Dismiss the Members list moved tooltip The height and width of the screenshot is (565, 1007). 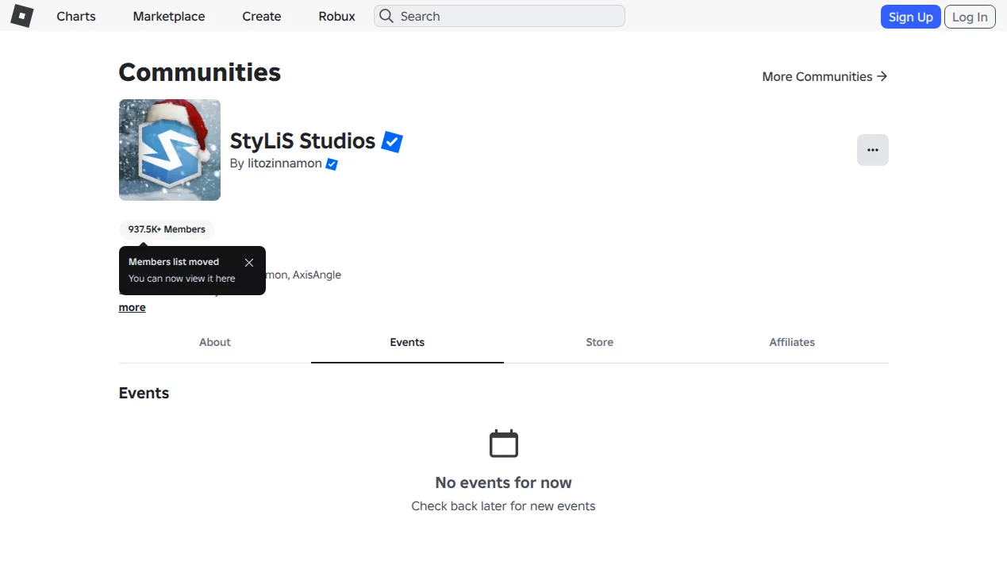tap(249, 263)
